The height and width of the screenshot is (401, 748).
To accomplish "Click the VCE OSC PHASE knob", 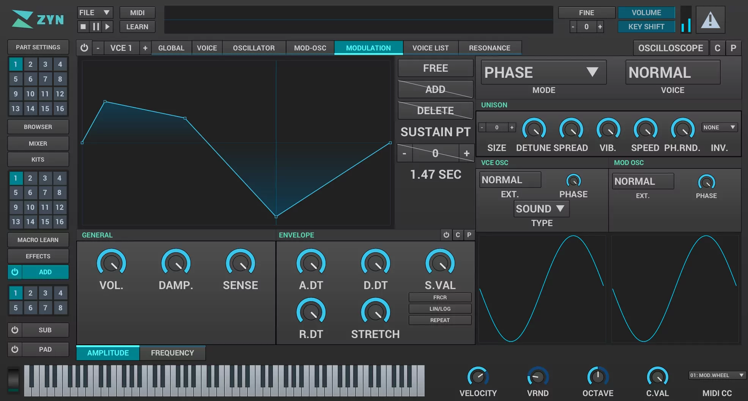I will pos(573,181).
